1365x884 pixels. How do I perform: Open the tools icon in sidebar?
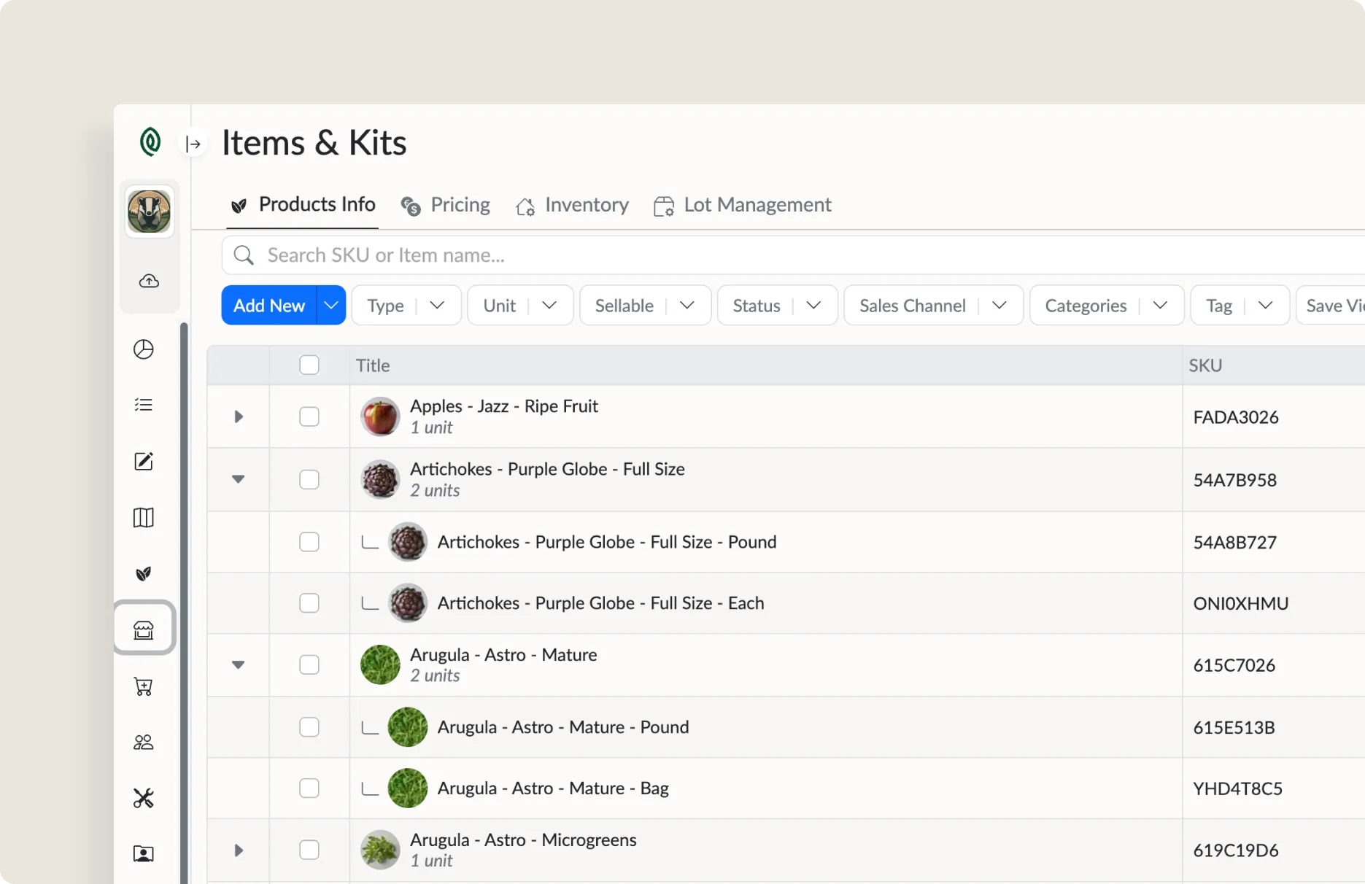[x=144, y=798]
